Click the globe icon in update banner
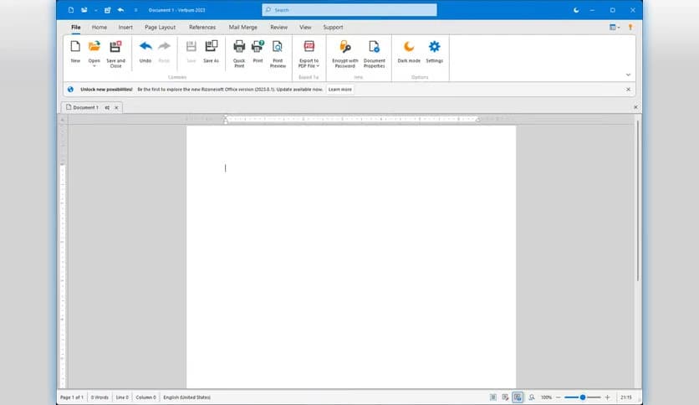The image size is (699, 405). (70, 90)
